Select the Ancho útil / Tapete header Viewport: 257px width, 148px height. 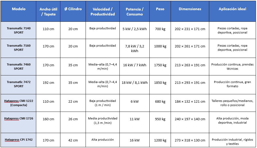point(48,12)
